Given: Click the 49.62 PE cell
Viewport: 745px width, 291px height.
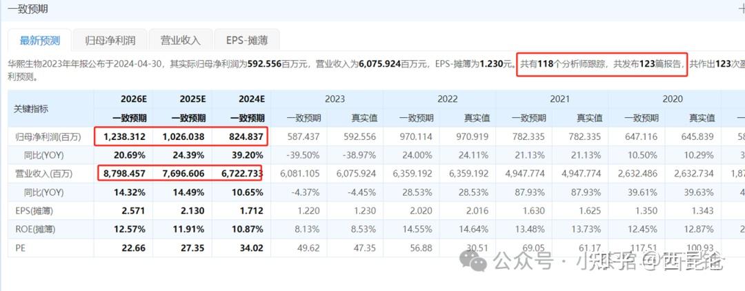Looking at the screenshot, I should pyautogui.click(x=309, y=248).
